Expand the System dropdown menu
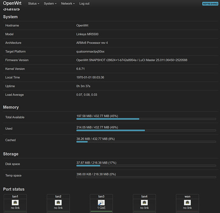 50,3
